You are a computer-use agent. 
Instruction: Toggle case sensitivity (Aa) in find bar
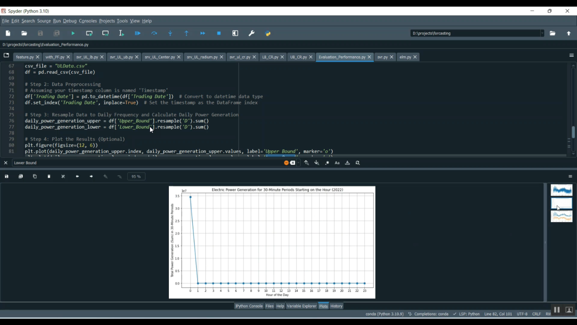337,163
